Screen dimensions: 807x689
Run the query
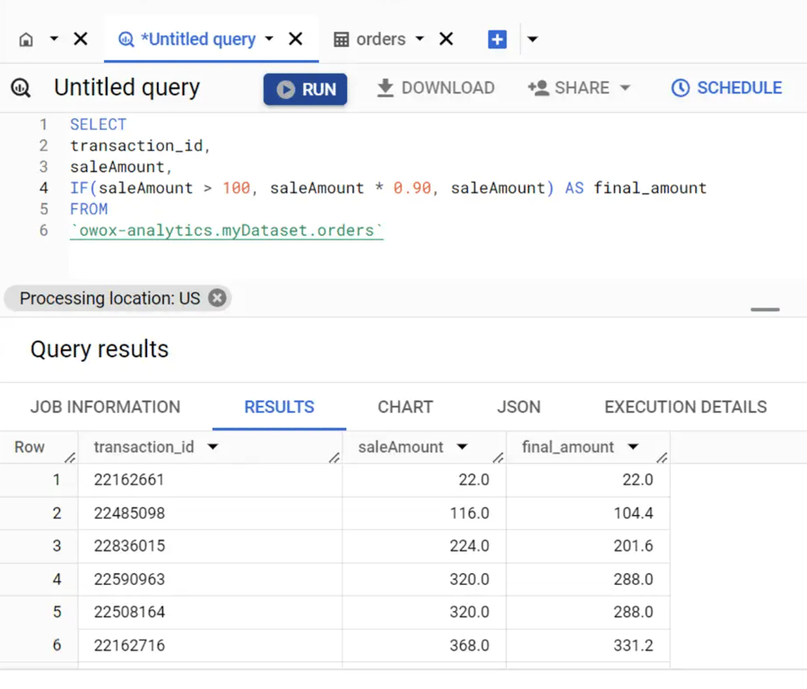click(305, 89)
